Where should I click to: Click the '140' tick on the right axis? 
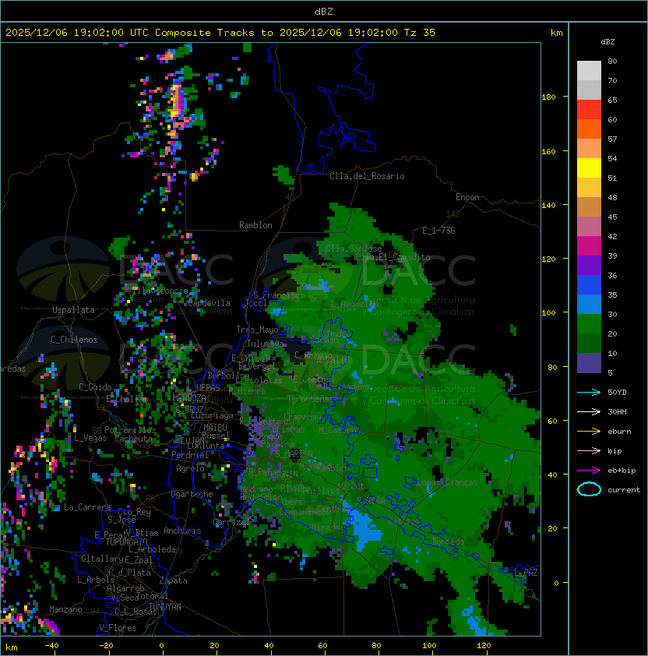tap(548, 206)
